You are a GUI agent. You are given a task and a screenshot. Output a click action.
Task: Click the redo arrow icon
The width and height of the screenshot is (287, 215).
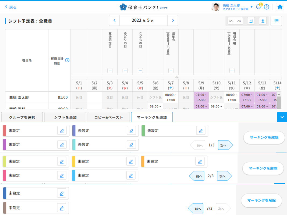point(239,21)
